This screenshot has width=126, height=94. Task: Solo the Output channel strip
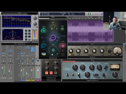pos(34,79)
